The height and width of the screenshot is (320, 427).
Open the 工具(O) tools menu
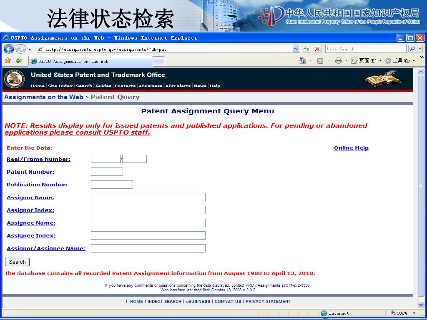tap(399, 60)
